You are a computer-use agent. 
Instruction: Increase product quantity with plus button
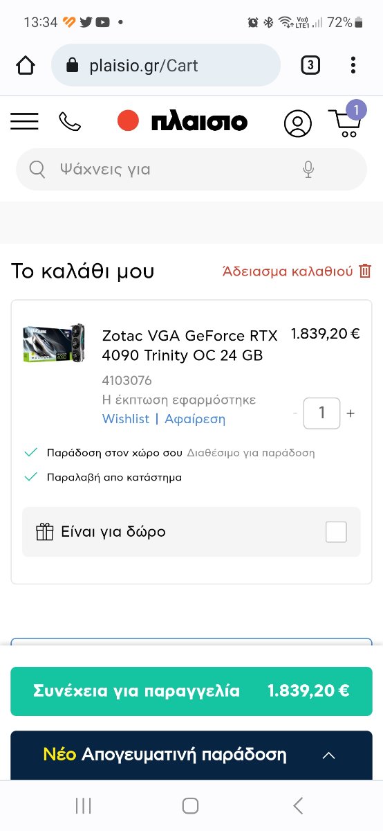[351, 413]
